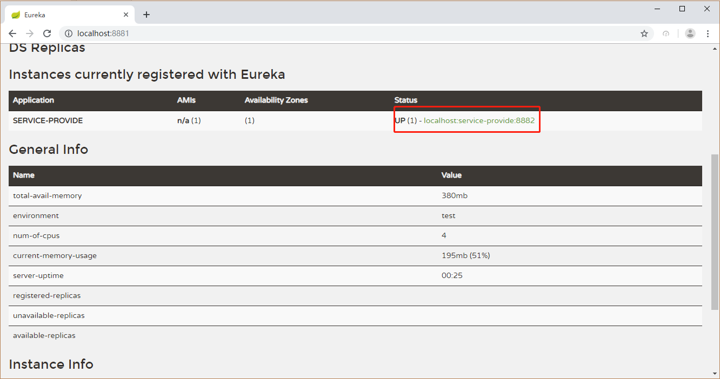
Task: Click the Status column header
Action: [x=406, y=100]
